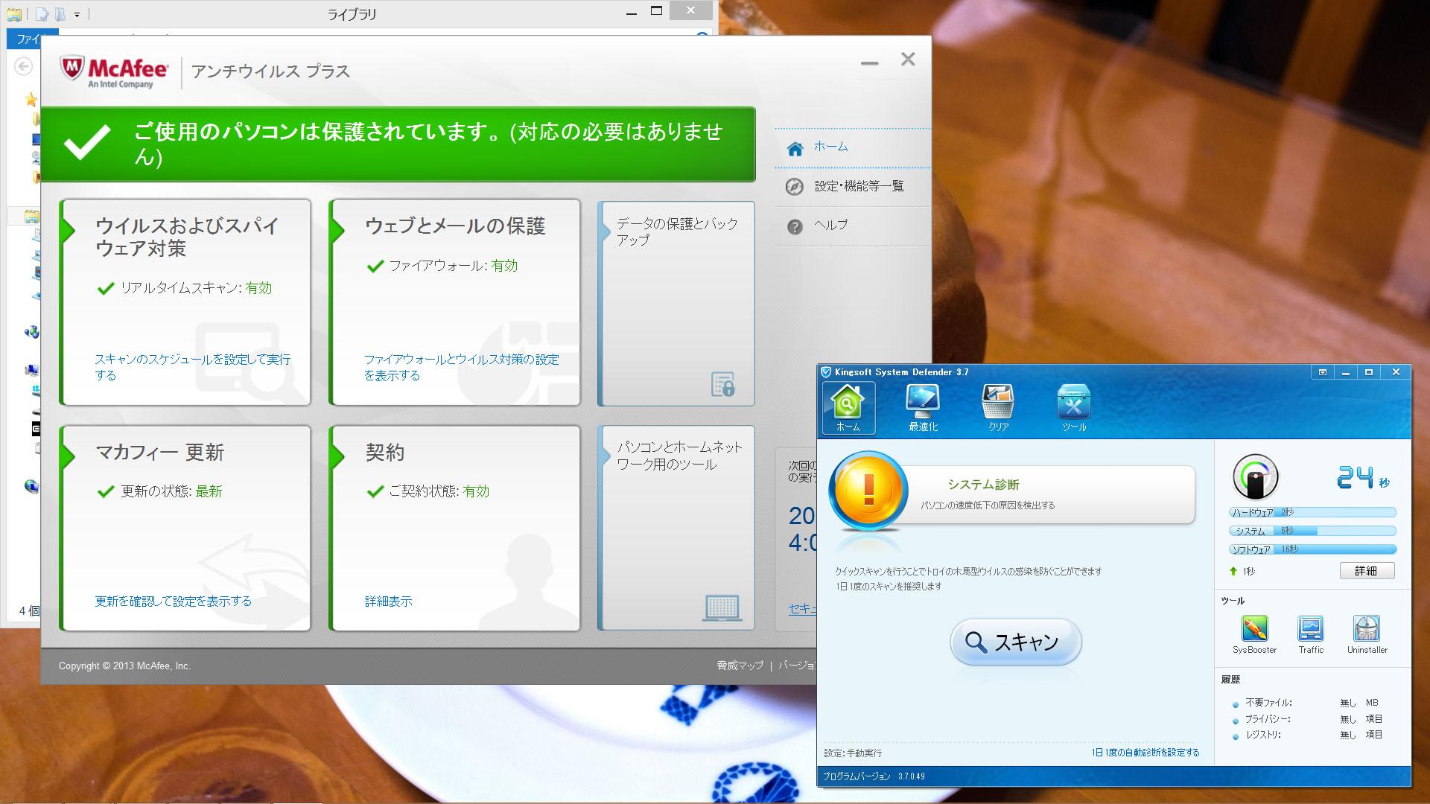Expand the web and mail protection panel
The image size is (1430, 804).
click(455, 226)
